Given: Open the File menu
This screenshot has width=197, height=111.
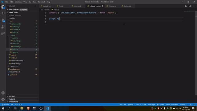Looking at the screenshot, I should (7, 2).
